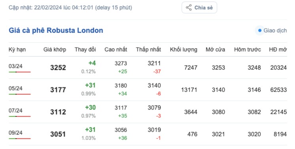Screen dimensions: 295x149
Task: Select the 05/24 contract term
Action: coord(15,88)
